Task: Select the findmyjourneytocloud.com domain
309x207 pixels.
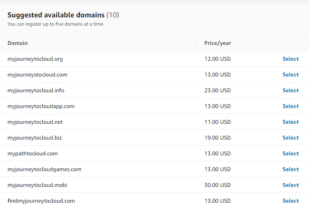Action: (290, 201)
